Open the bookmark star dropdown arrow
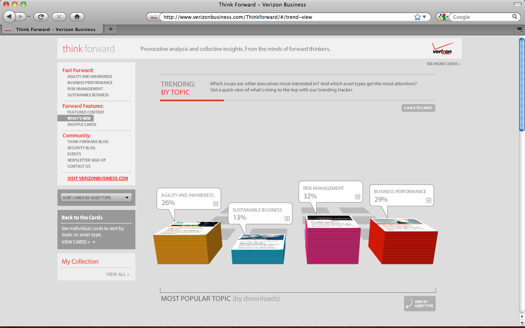This screenshot has height=328, width=525. pos(424,17)
